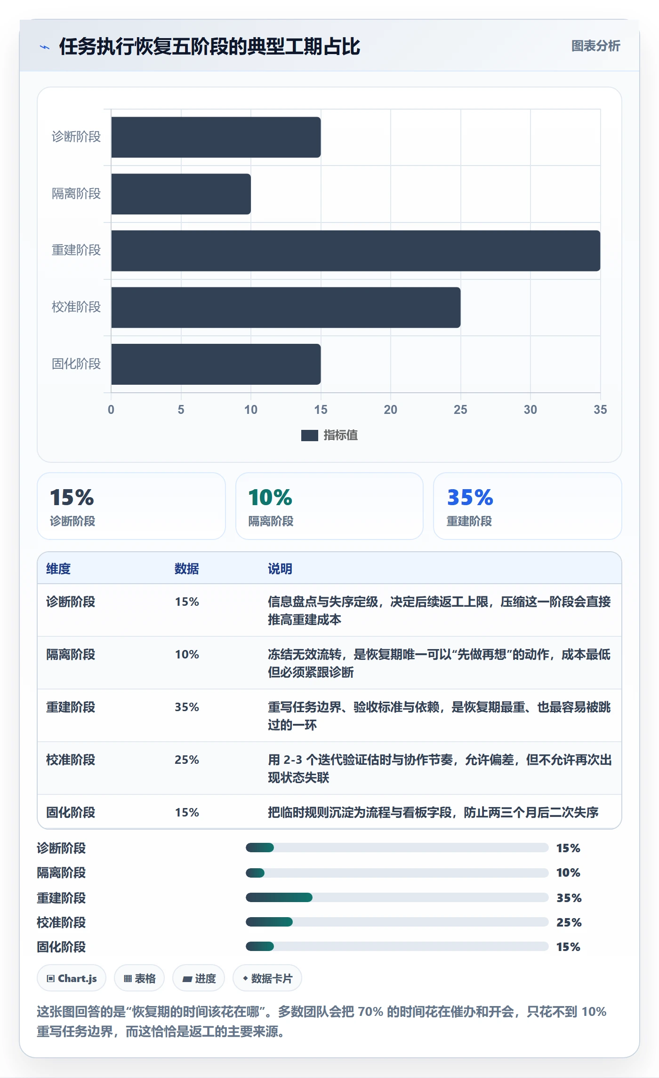The width and height of the screenshot is (659, 1078).
Task: Select the 表格 tag chip
Action: pos(139,978)
